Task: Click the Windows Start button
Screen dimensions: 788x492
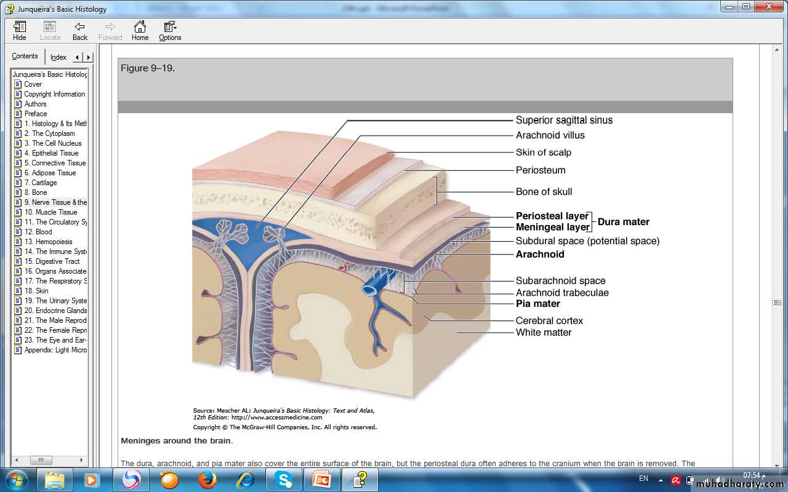Action: (x=15, y=479)
